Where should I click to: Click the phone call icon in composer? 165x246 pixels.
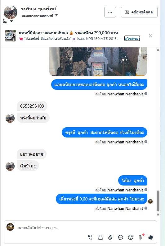coord(91,237)
